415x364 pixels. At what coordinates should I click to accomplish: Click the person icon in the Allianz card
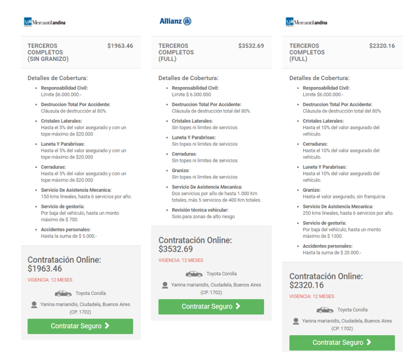[x=166, y=285]
